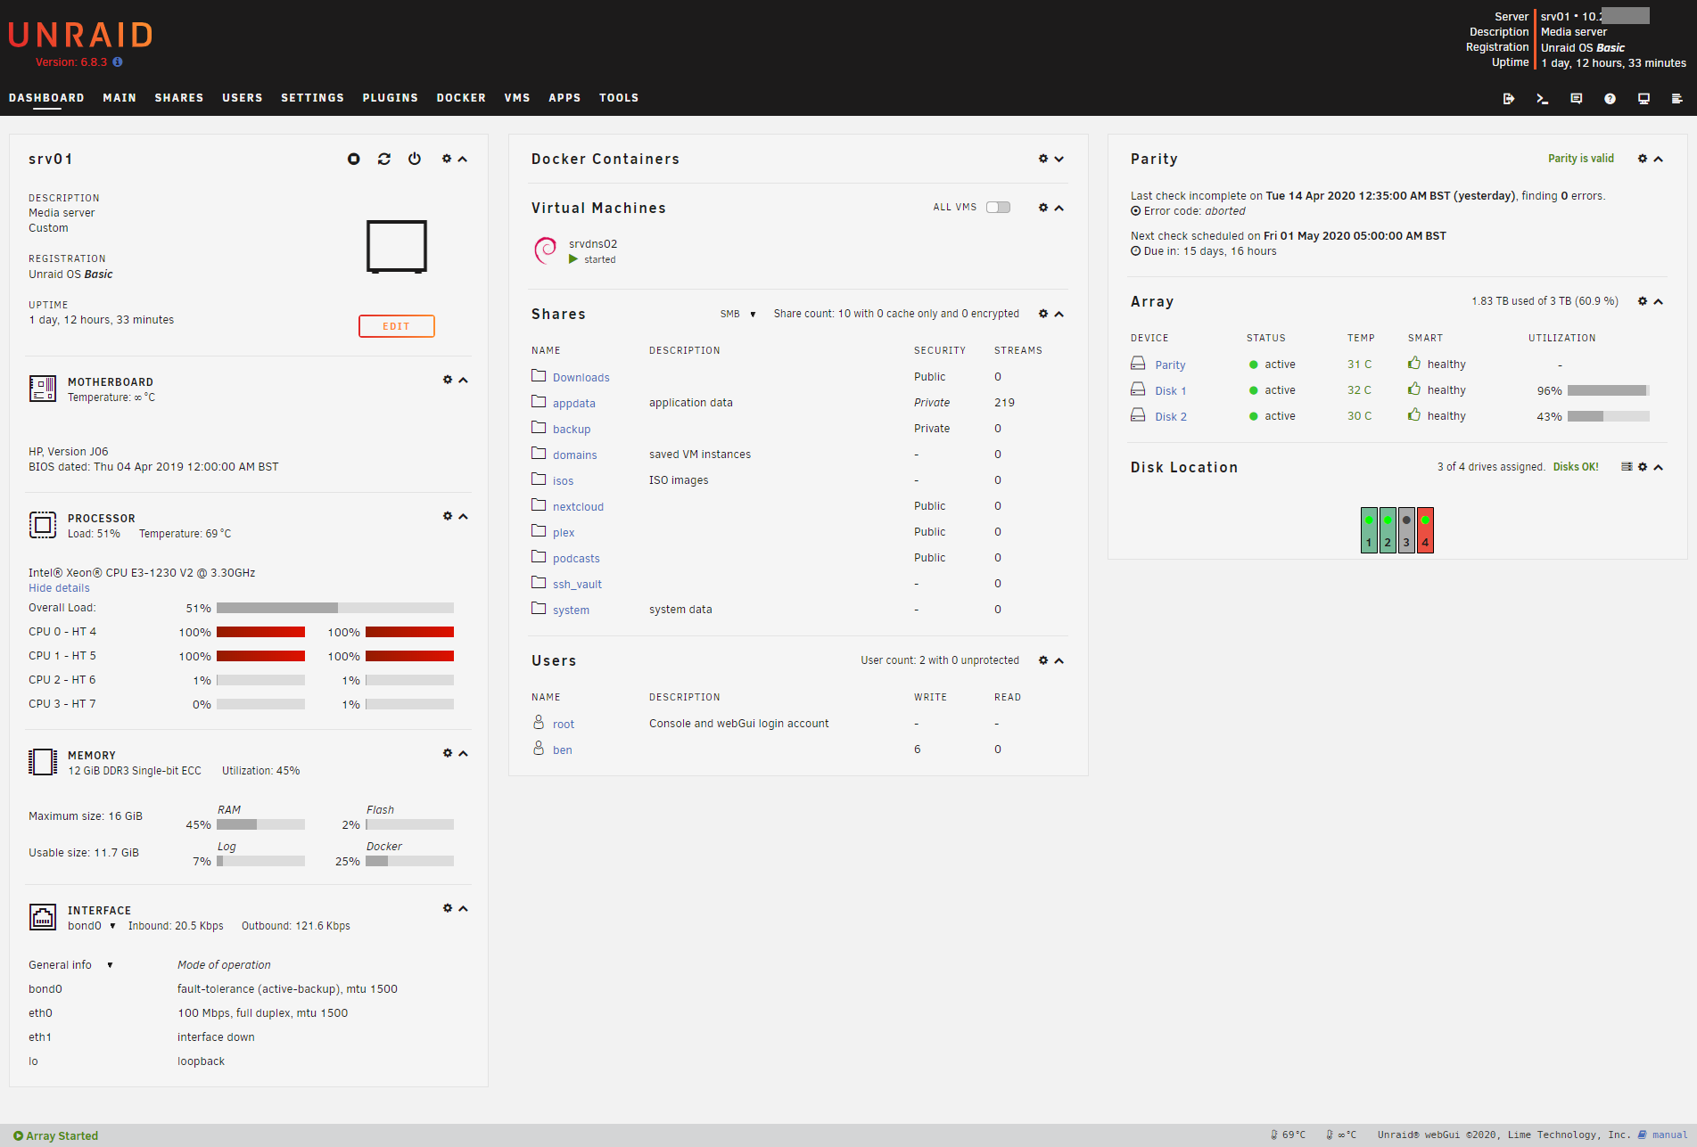Click the Parity SMART healthy thumbs-up
Screen dimensions: 1697x1147
pos(1414,363)
